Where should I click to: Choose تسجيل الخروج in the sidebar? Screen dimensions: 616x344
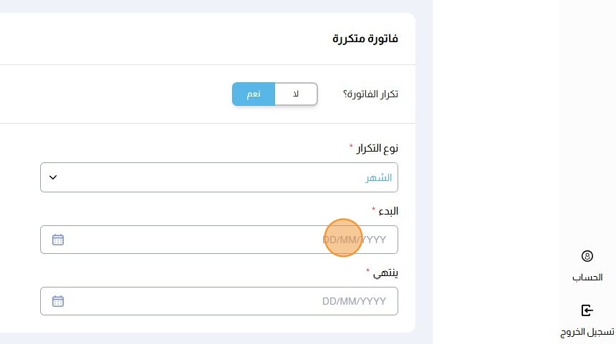pos(587,332)
